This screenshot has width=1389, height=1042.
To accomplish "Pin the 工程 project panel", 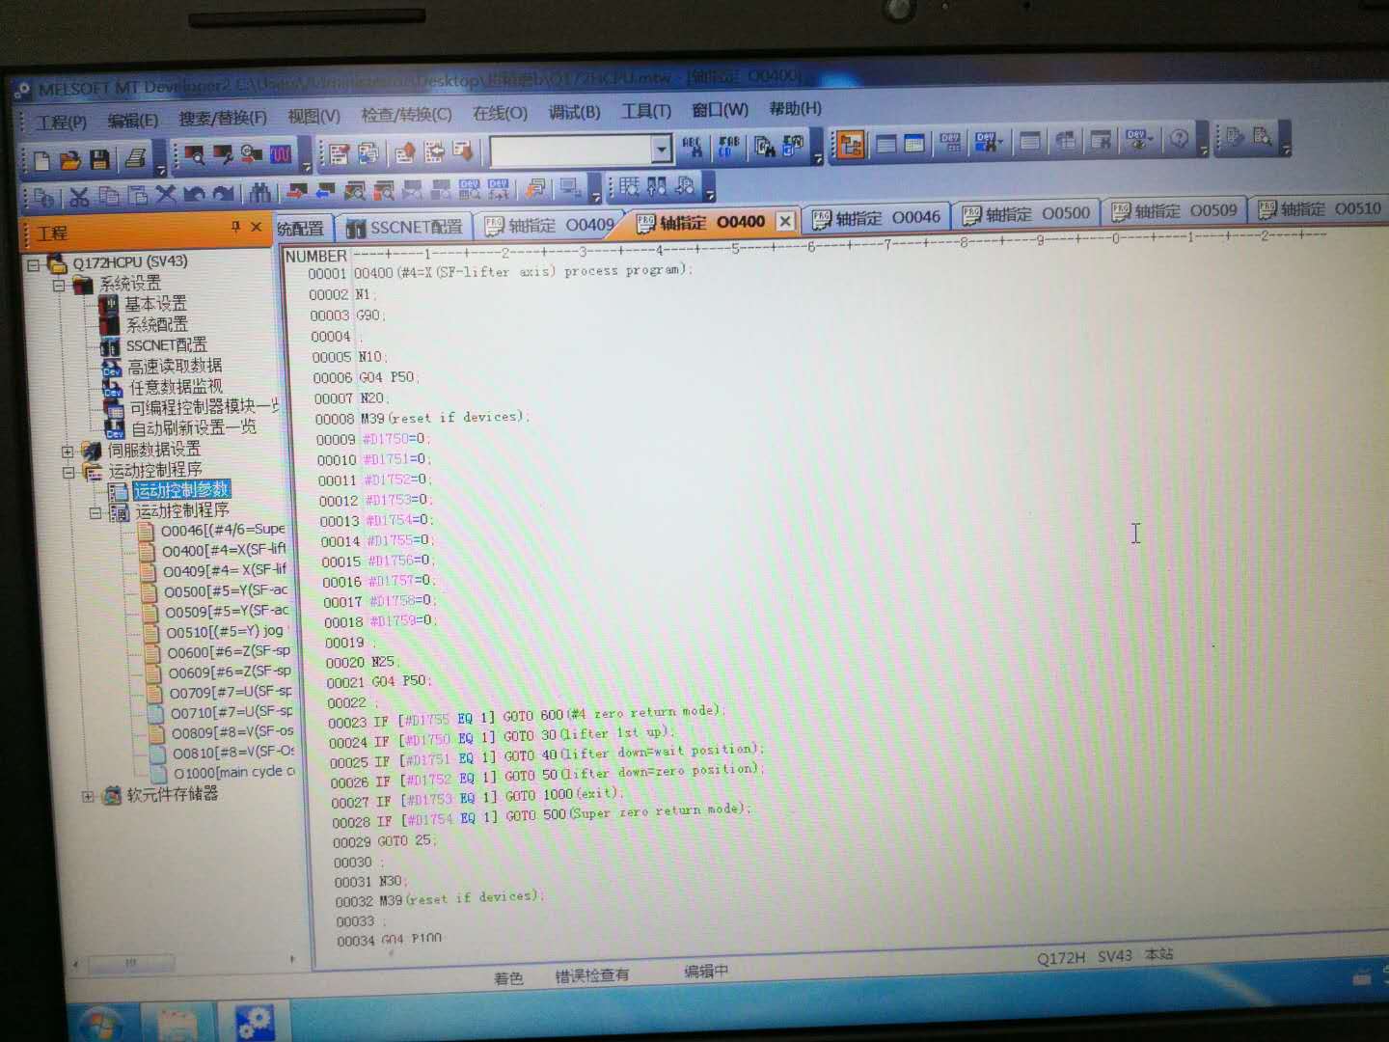I will coord(235,227).
